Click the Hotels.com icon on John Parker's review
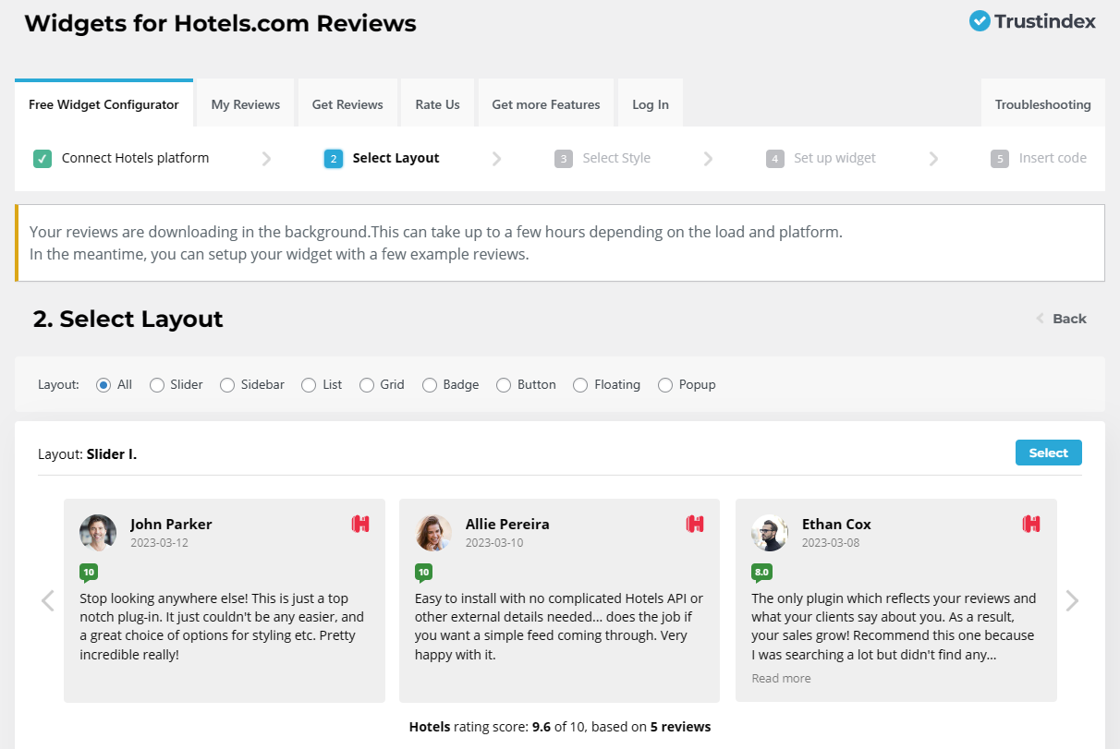1120x749 pixels. (361, 523)
